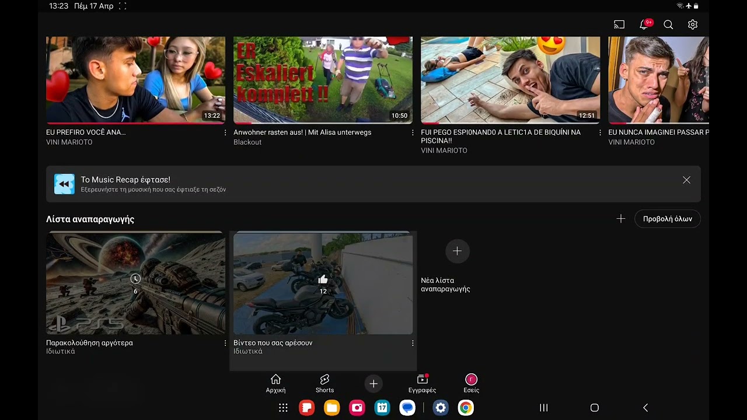Click the Προβολή όλων button
Viewport: 747px width, 420px height.
coord(668,219)
